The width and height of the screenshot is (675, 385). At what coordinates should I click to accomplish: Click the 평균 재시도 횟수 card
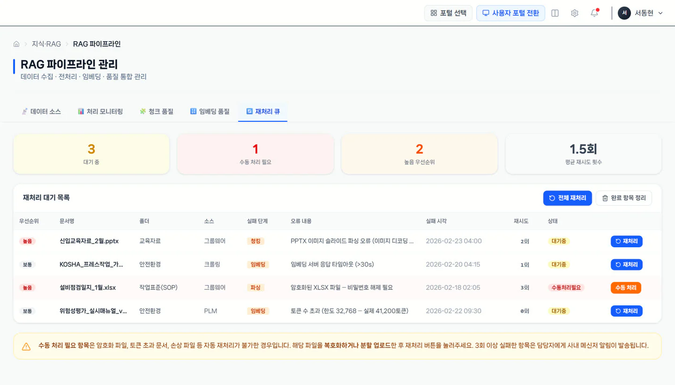[584, 154]
